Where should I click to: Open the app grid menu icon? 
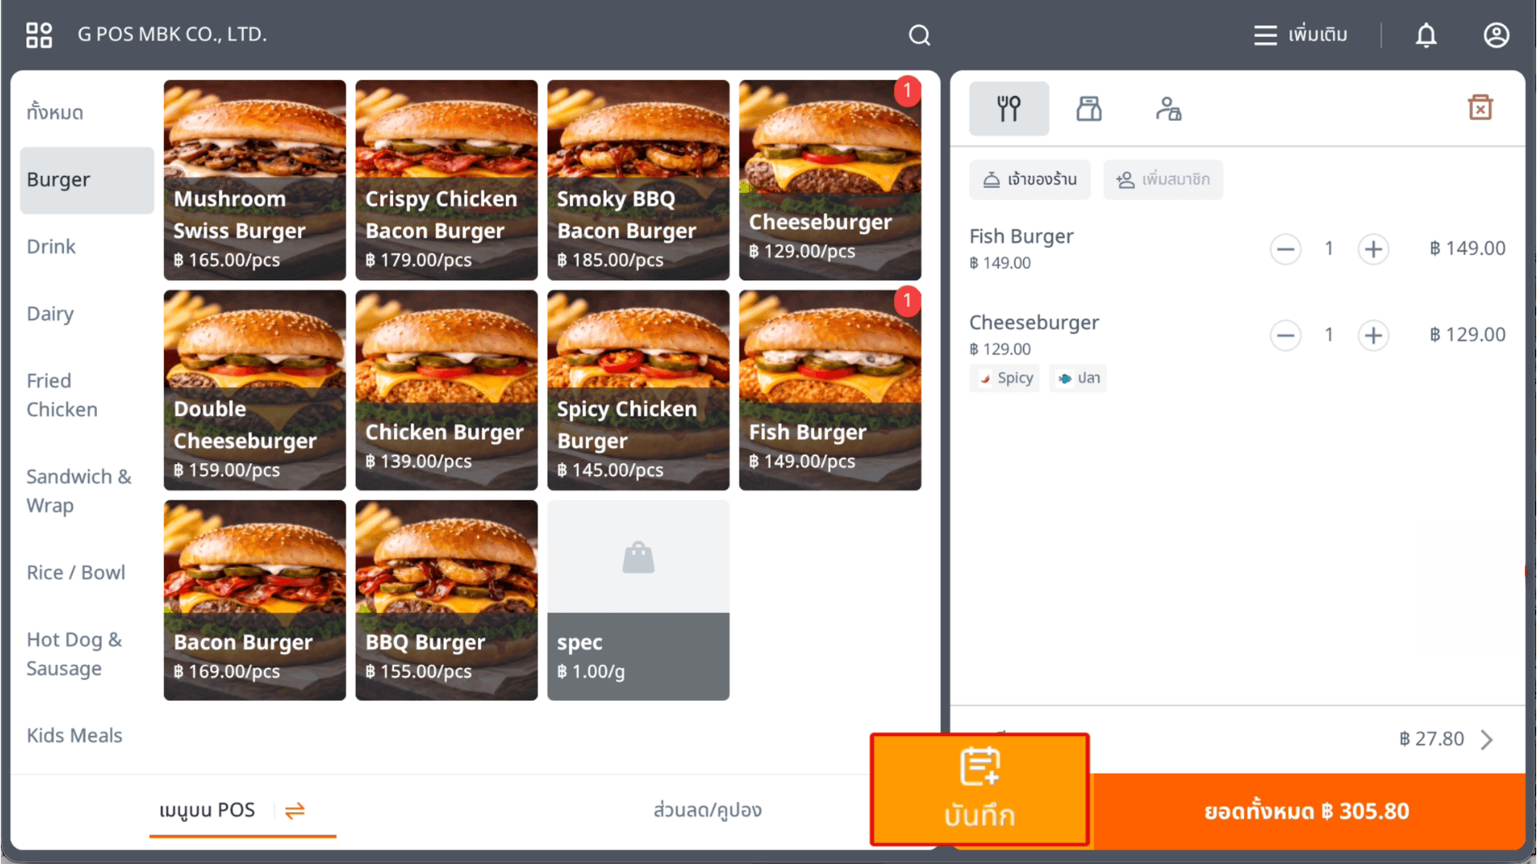pyautogui.click(x=38, y=34)
